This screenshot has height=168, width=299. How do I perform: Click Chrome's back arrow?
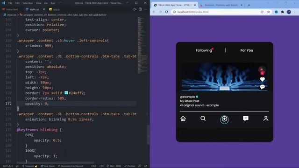pos(154,12)
